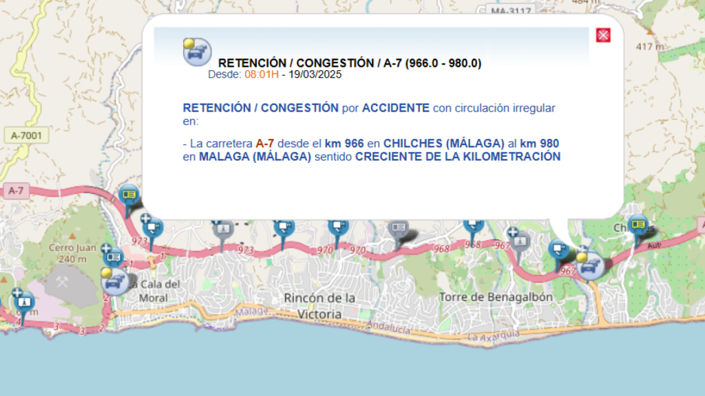705x396 pixels.
Task: Expand plus badge on westmost camera marker
Action: point(145,218)
